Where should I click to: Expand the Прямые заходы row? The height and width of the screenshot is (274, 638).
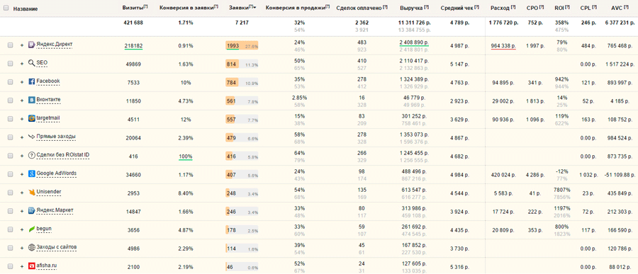pyautogui.click(x=21, y=137)
